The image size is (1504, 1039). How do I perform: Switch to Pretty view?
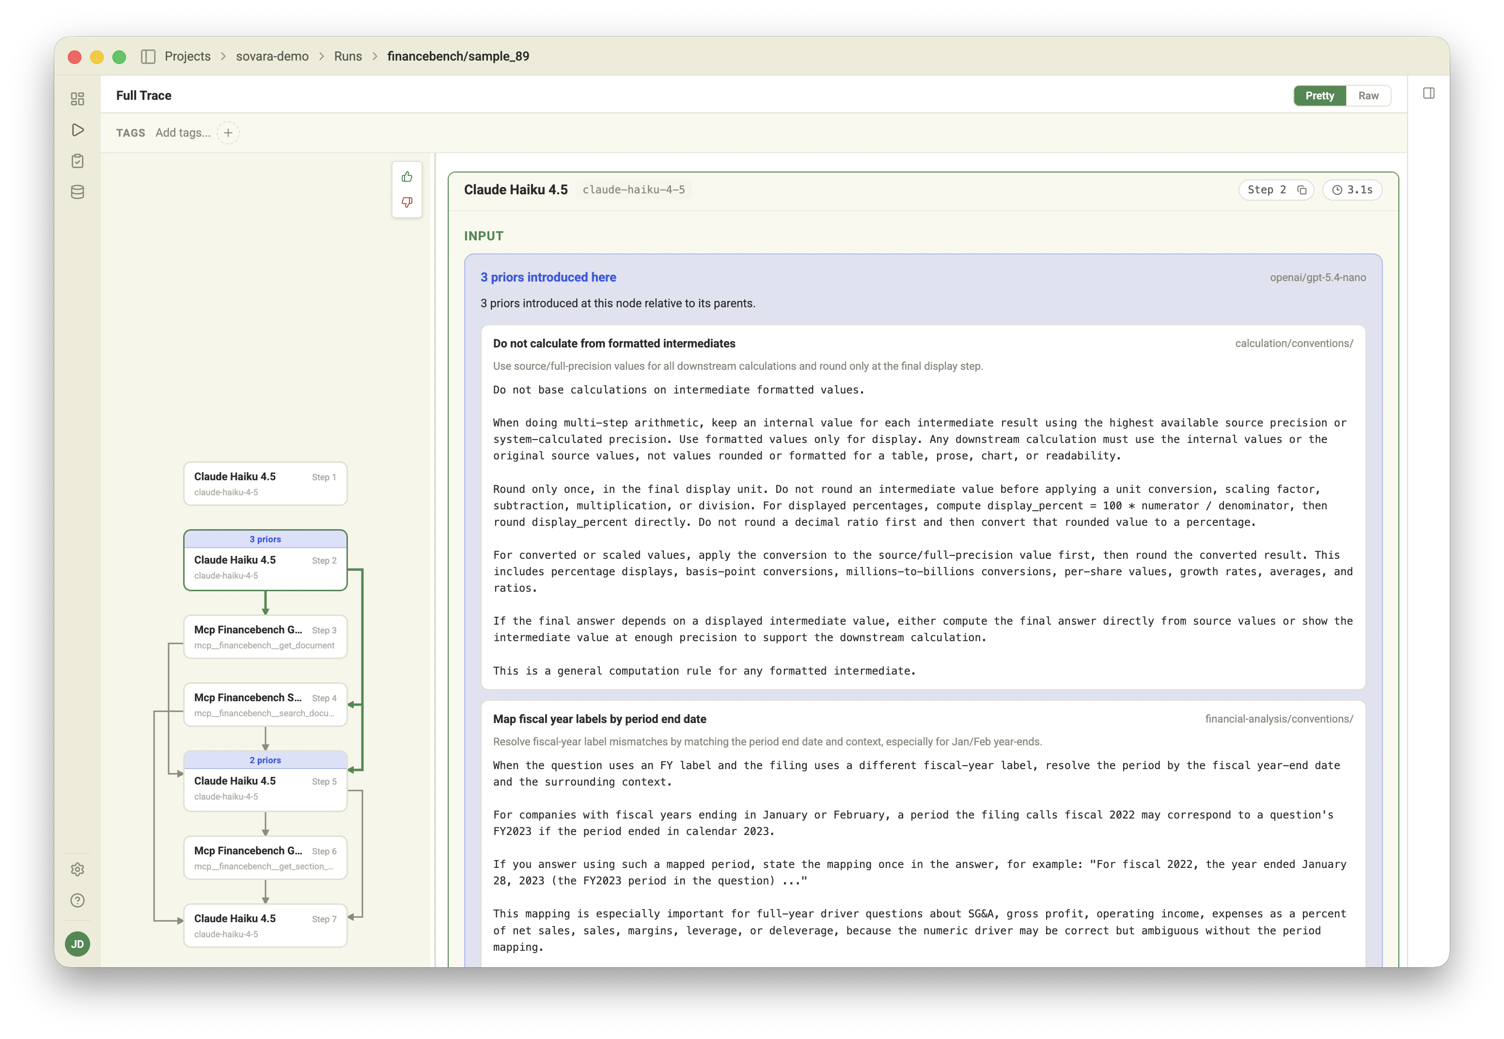pos(1320,95)
